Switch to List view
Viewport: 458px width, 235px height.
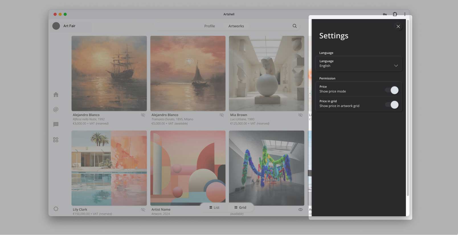tap(214, 207)
